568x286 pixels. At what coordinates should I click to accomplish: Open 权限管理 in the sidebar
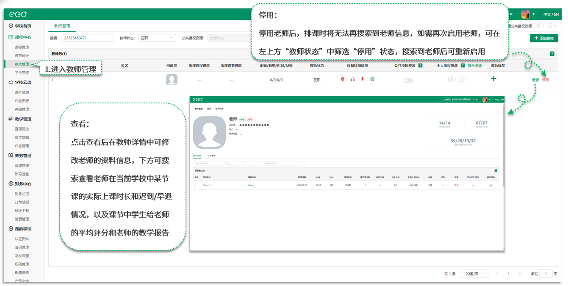click(x=22, y=264)
